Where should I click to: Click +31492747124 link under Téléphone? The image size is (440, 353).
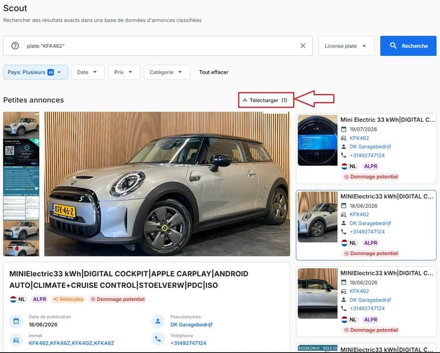tap(188, 343)
